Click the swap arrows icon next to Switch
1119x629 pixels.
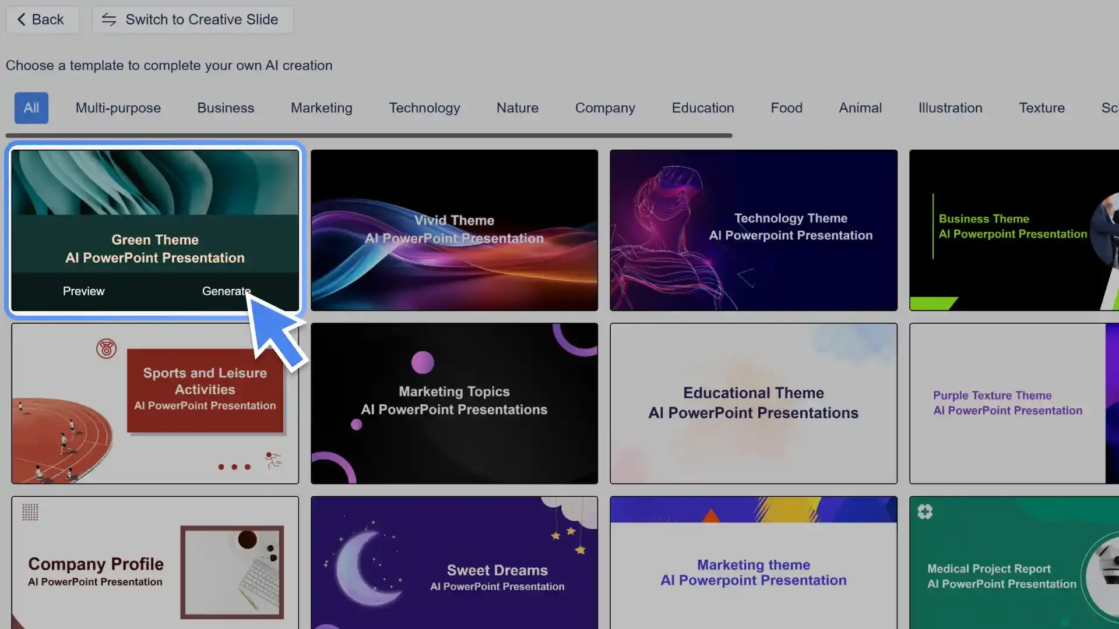[109, 19]
